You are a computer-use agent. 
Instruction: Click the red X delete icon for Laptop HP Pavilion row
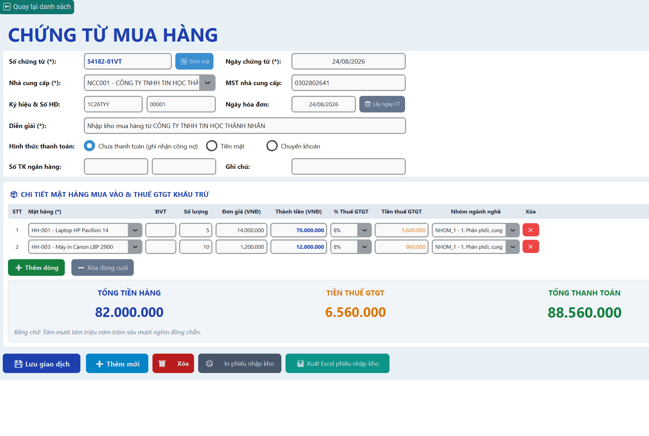(x=530, y=230)
